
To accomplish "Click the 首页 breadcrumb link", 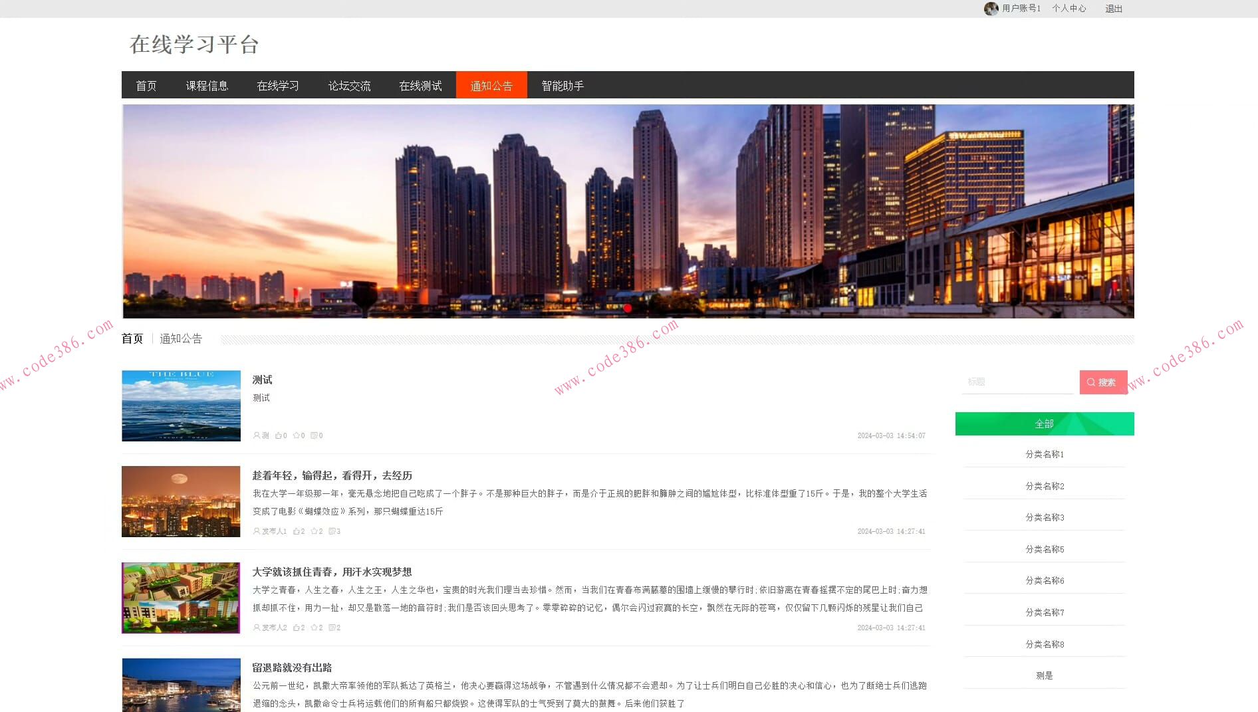I will click(x=132, y=339).
